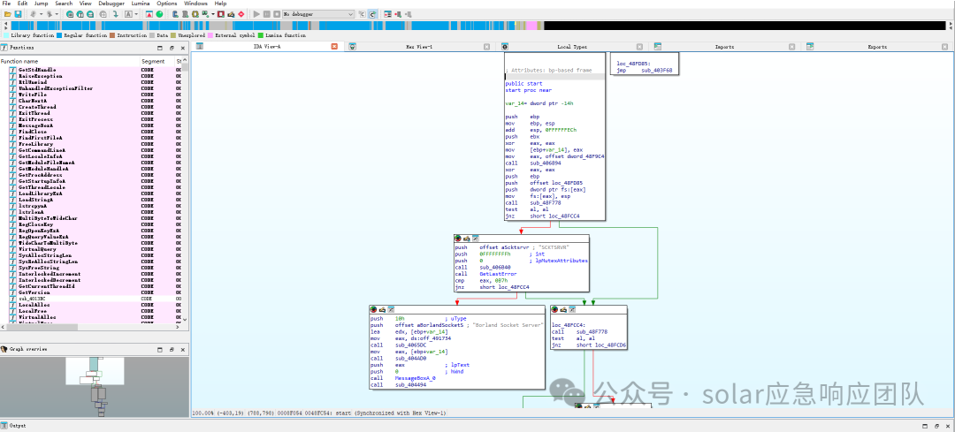Screen dimensions: 955x432
Task: Open the Search menu
Action: click(64, 4)
